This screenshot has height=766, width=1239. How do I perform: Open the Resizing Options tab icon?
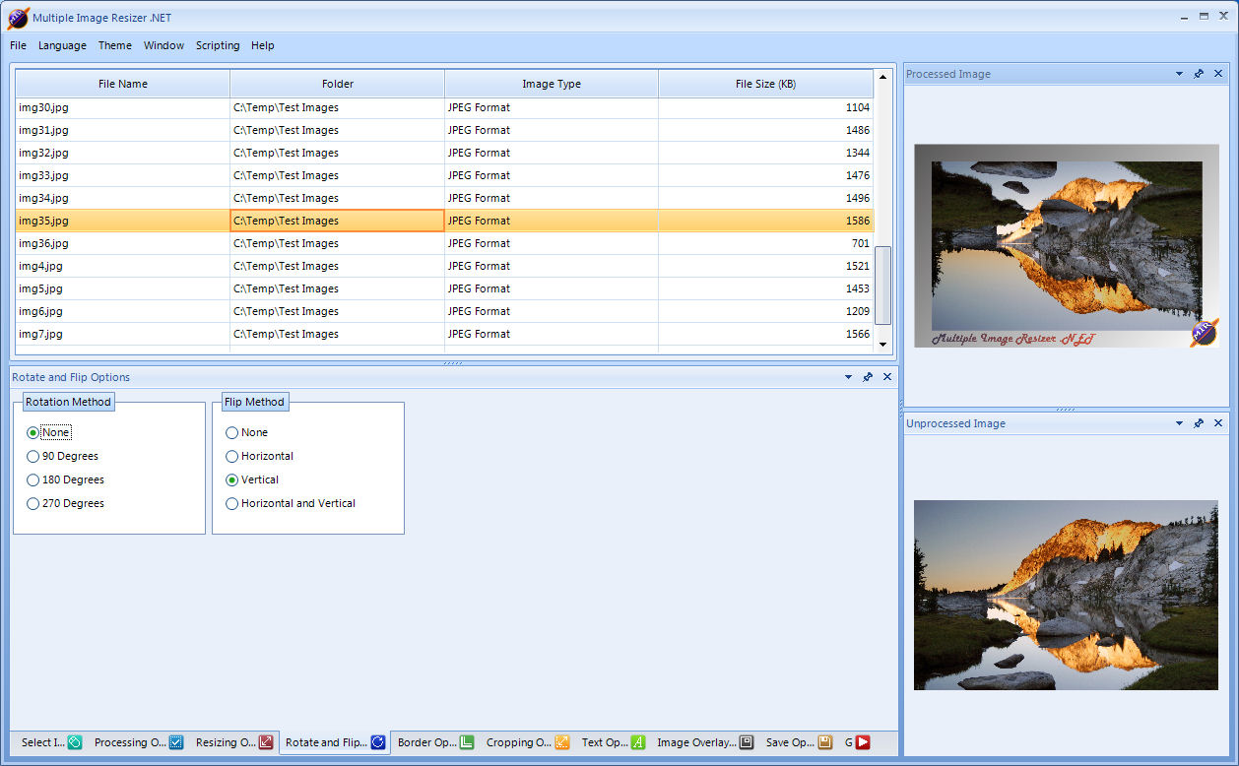(266, 742)
